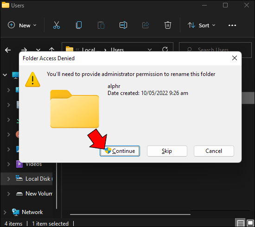Image resolution: width=255 pixels, height=227 pixels.
Task: Click the Paste clipboard icon
Action: pyautogui.click(x=101, y=25)
